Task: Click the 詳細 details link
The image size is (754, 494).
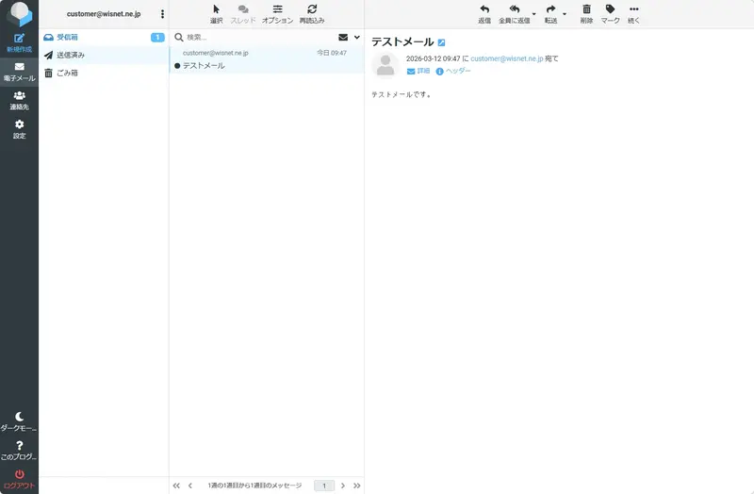Action: 418,72
